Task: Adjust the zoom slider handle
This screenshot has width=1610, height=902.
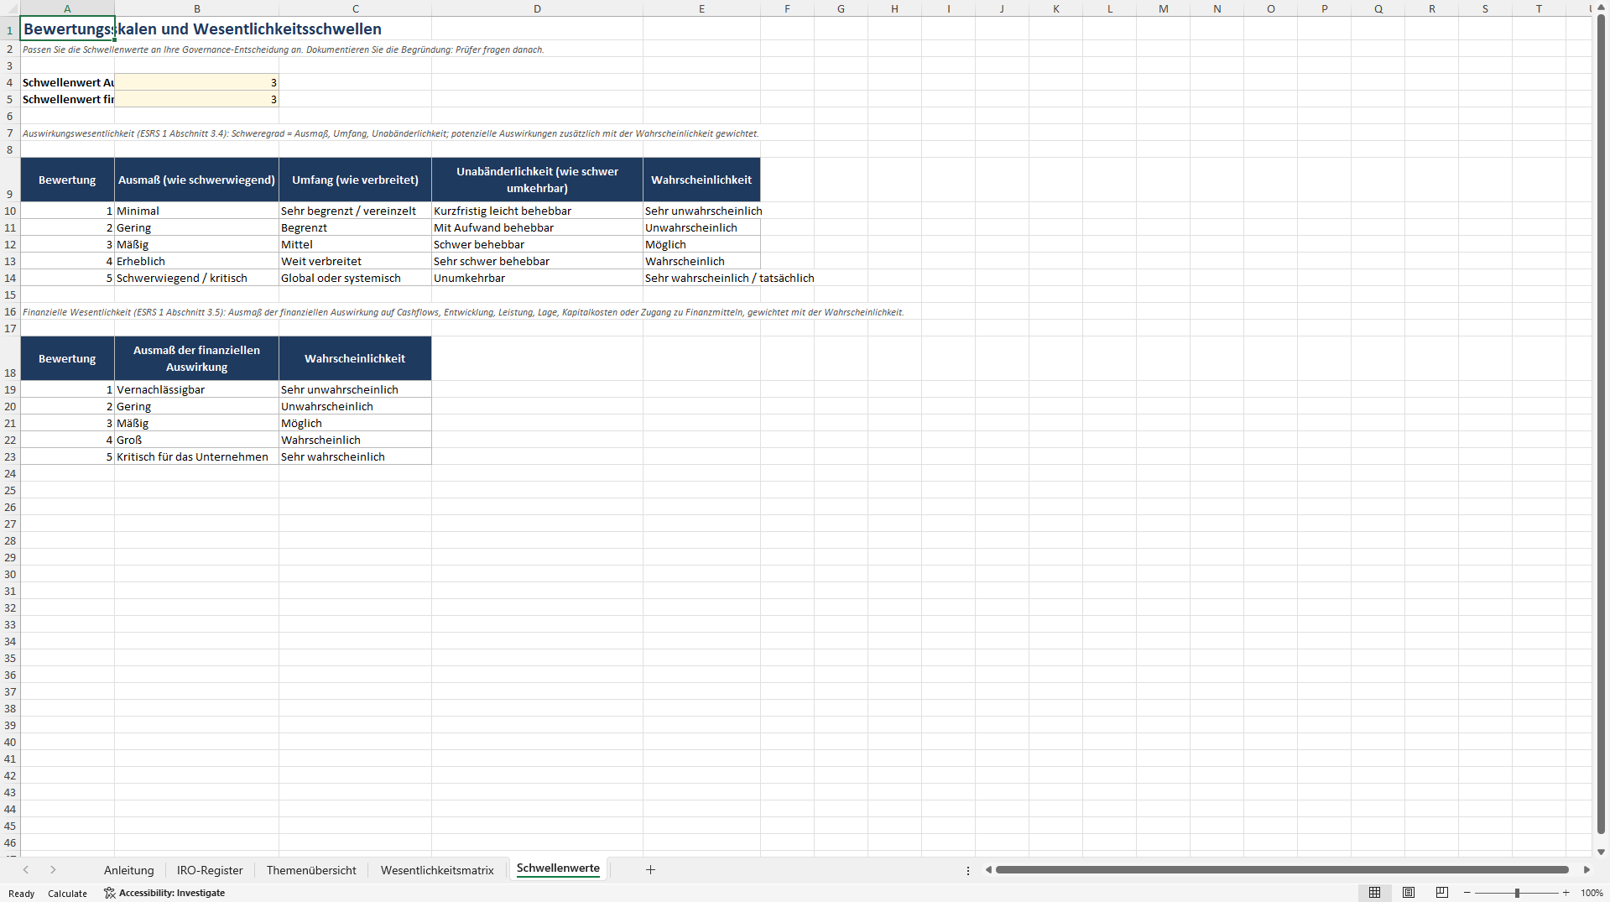Action: [1517, 893]
